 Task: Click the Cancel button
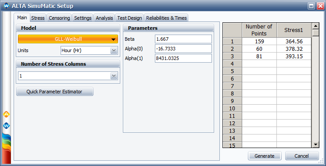point(302,156)
